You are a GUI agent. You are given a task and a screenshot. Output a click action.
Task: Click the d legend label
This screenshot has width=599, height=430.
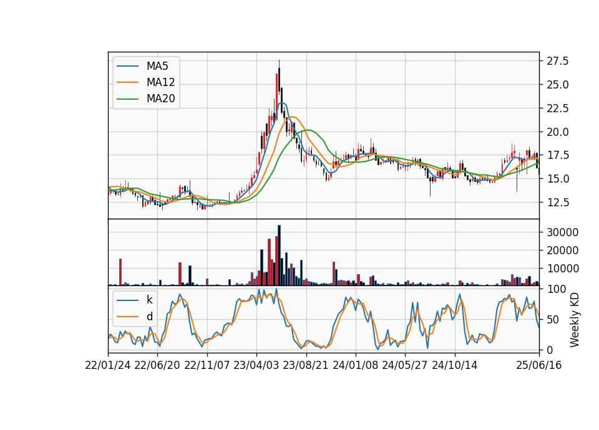point(150,317)
